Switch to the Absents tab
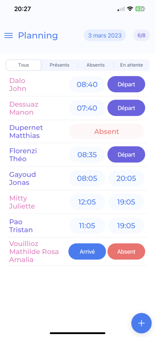 tap(95, 65)
